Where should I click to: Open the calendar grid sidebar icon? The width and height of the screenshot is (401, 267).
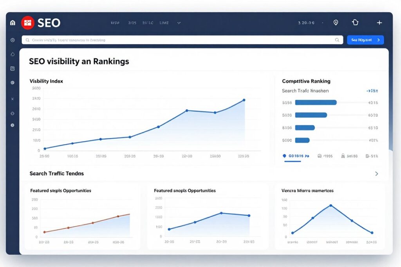click(x=13, y=68)
